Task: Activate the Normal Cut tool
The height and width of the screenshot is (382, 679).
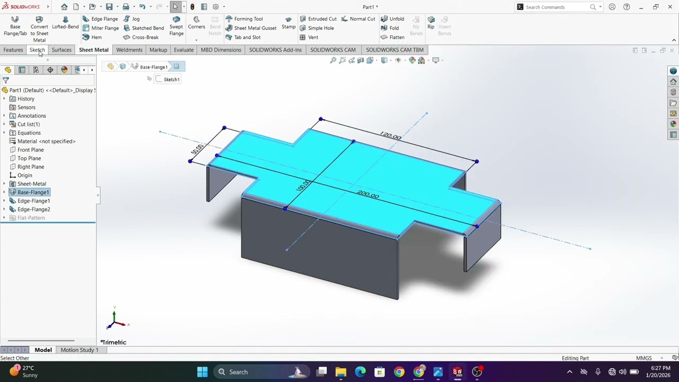Action: pos(358,19)
